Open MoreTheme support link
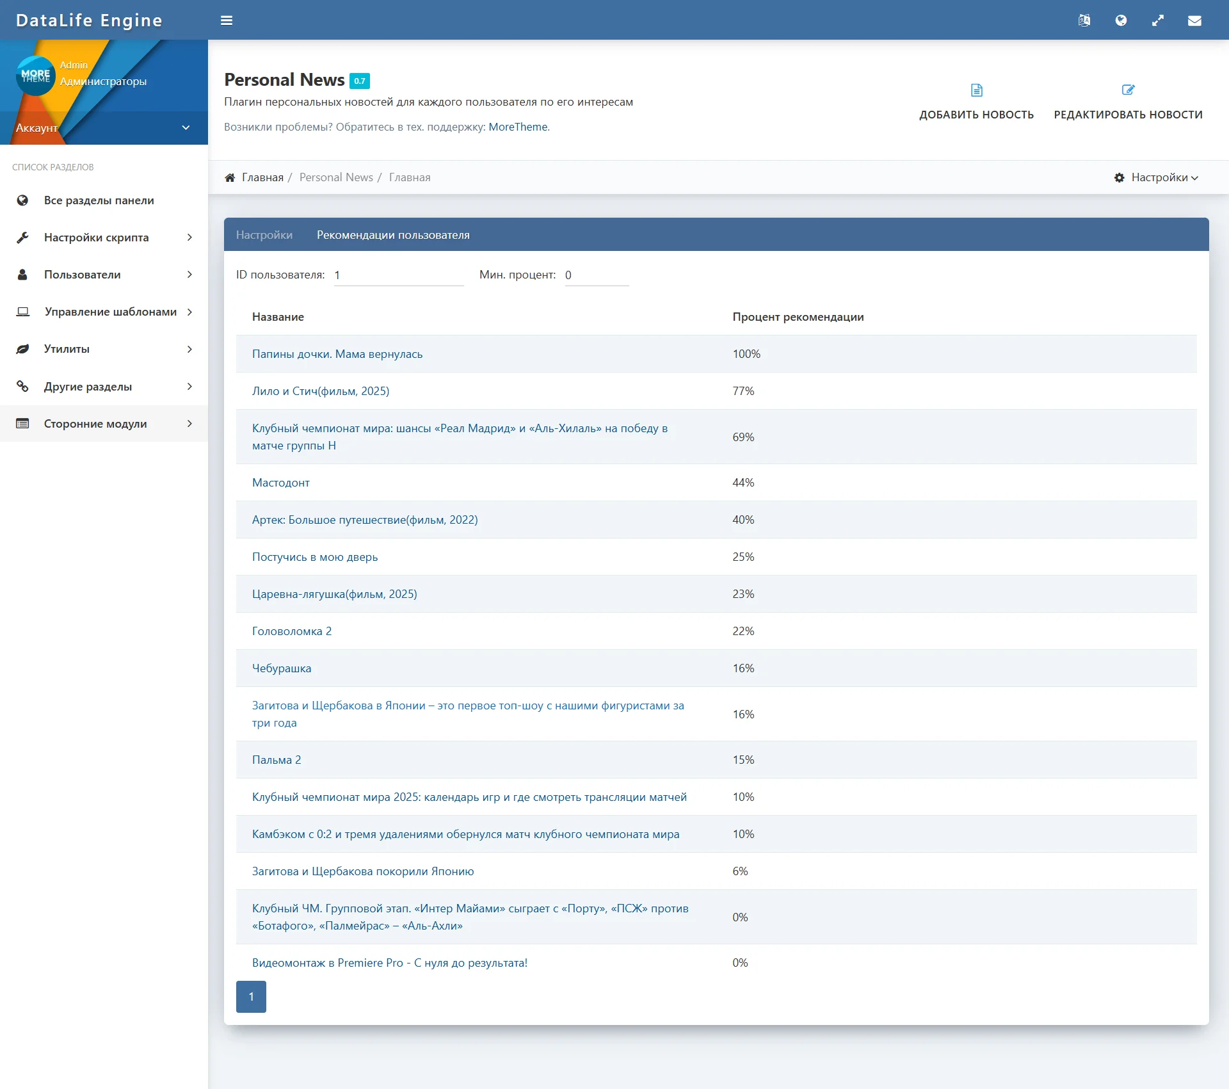The height and width of the screenshot is (1089, 1229). (518, 127)
